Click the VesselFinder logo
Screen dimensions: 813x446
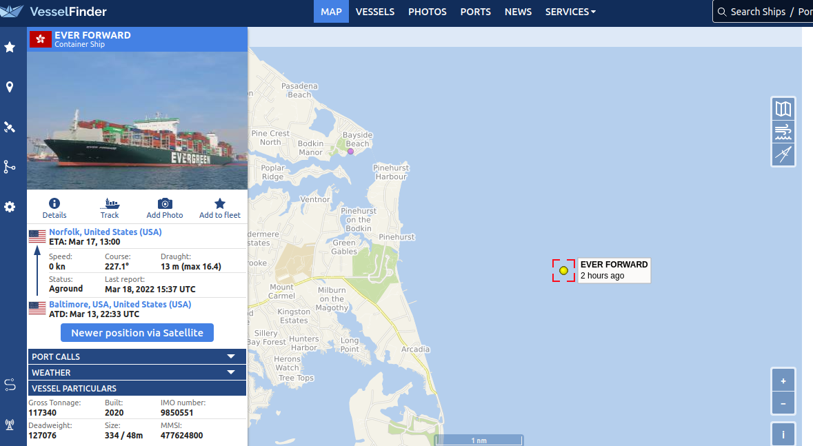coord(53,11)
